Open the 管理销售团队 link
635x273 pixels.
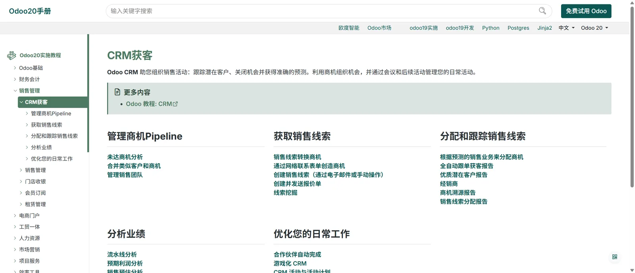[125, 175]
